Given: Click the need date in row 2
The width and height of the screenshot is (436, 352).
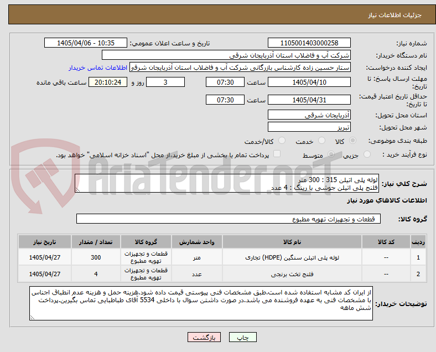Looking at the screenshot, I should [x=44, y=274].
